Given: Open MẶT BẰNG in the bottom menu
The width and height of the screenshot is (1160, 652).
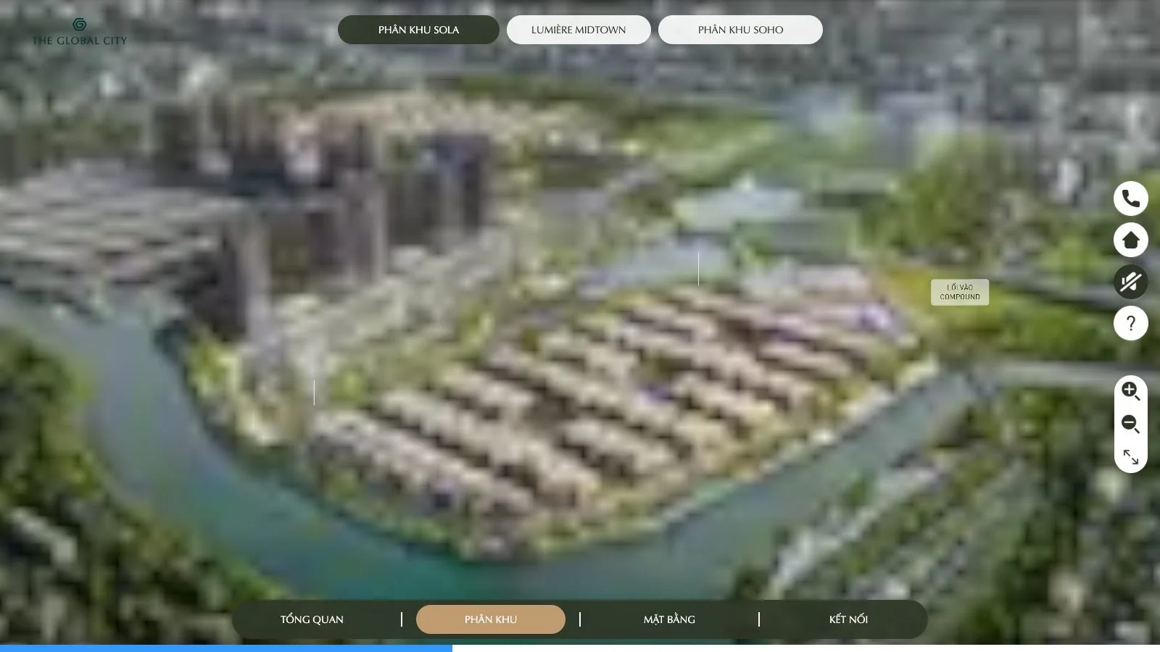Looking at the screenshot, I should point(669,619).
